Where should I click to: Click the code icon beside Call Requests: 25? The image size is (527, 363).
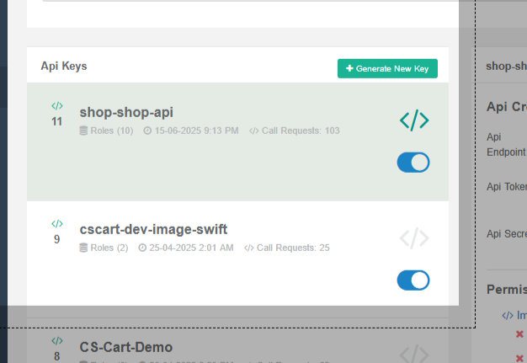click(x=249, y=248)
